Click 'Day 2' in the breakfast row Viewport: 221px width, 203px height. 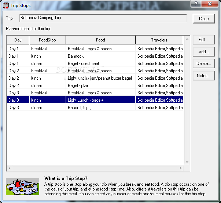pos(18,71)
